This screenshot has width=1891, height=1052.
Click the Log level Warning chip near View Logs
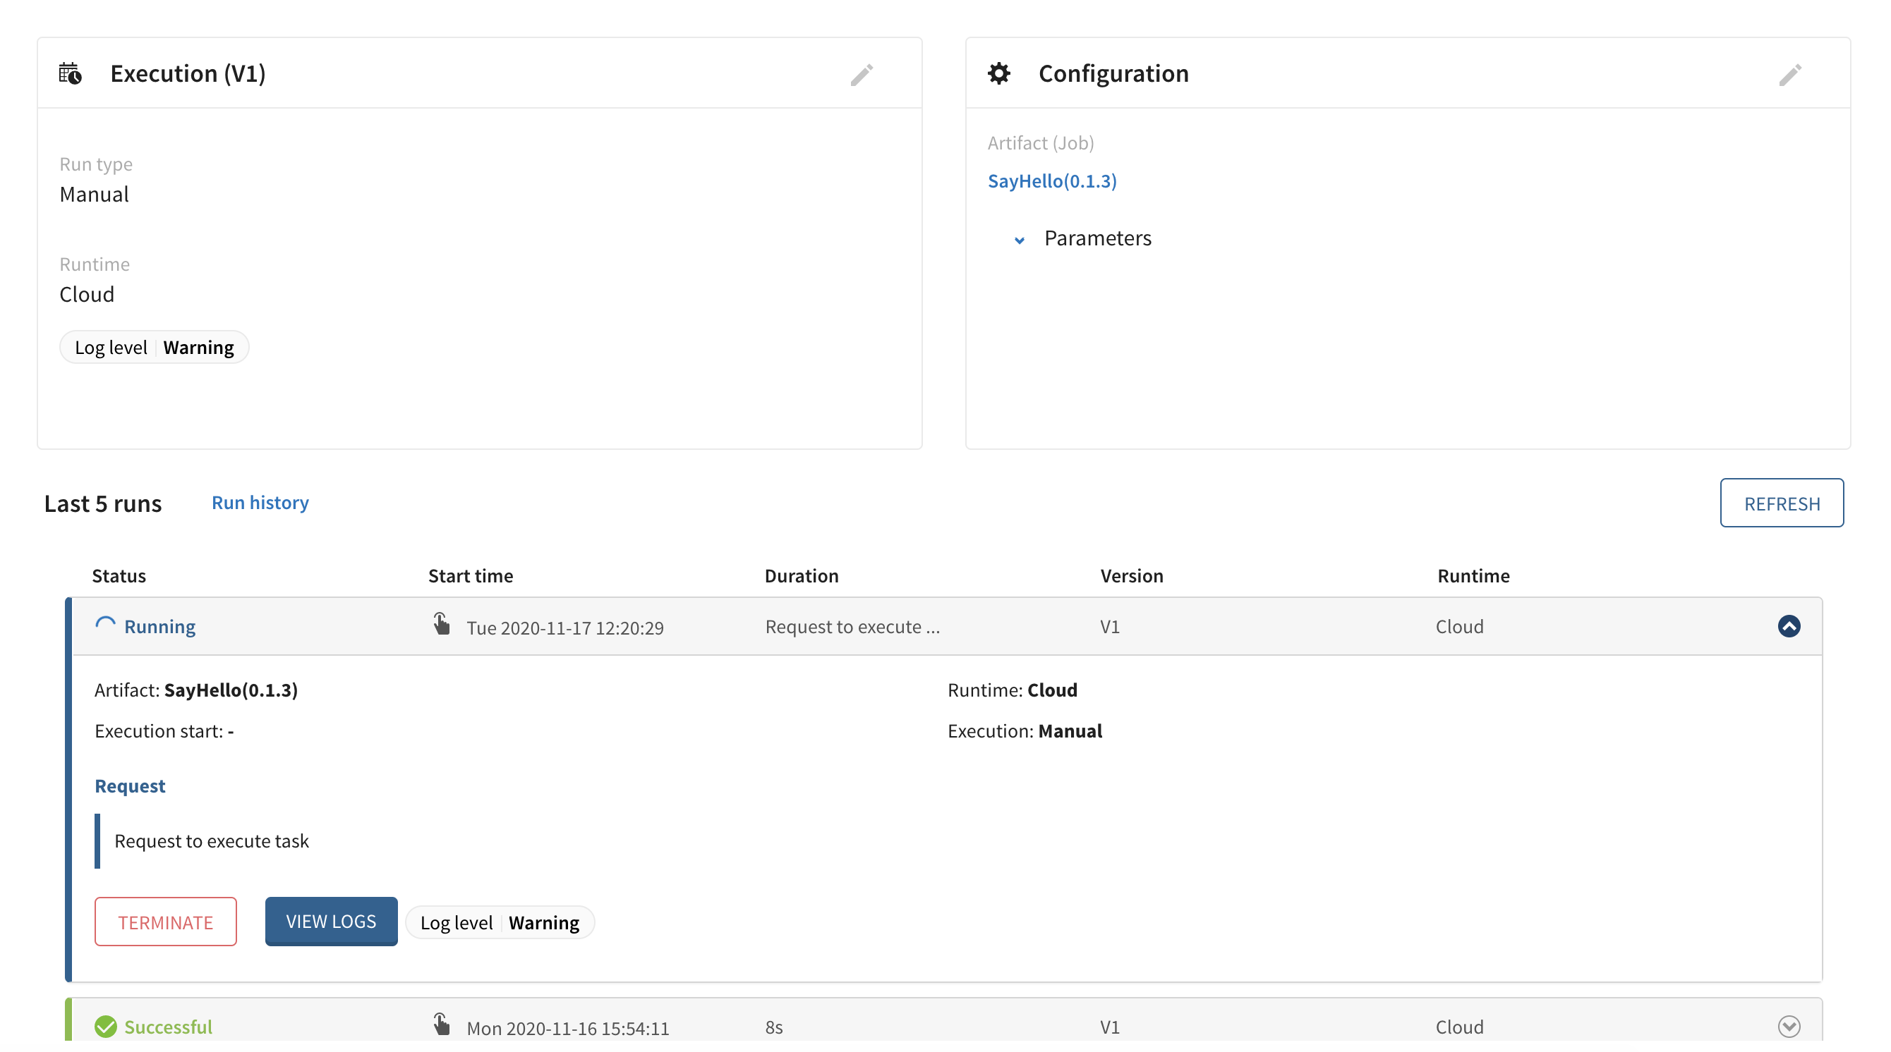pos(500,922)
